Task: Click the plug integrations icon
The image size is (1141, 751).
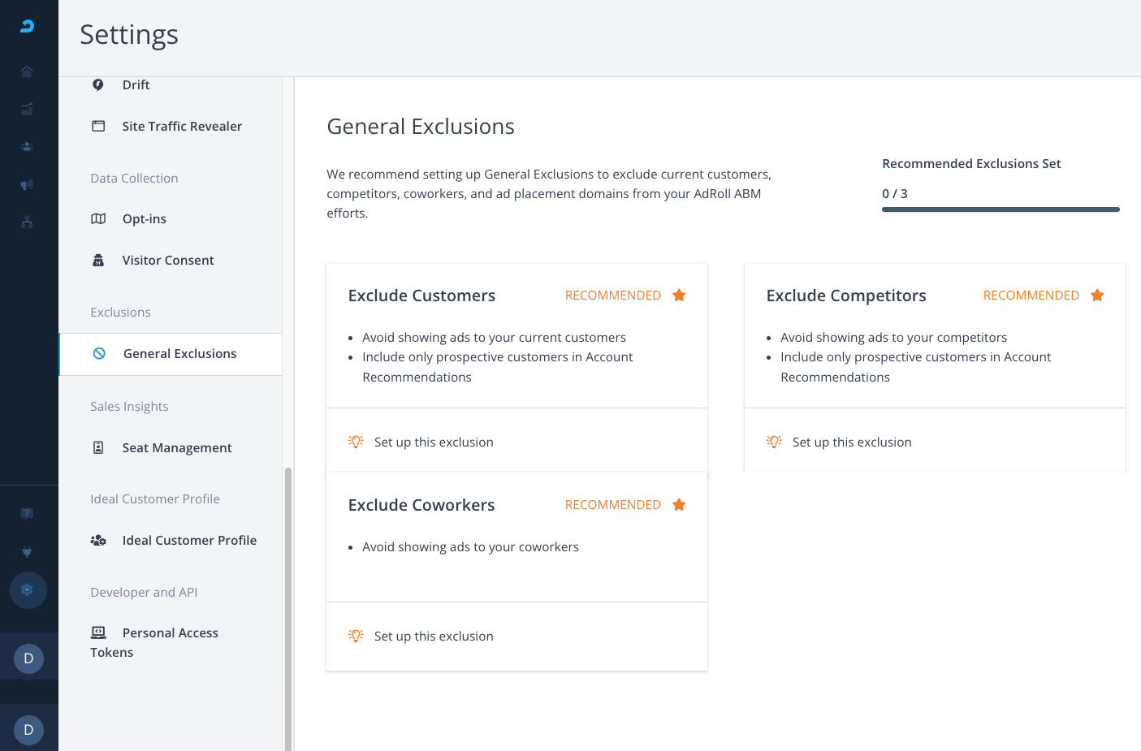Action: [x=27, y=552]
